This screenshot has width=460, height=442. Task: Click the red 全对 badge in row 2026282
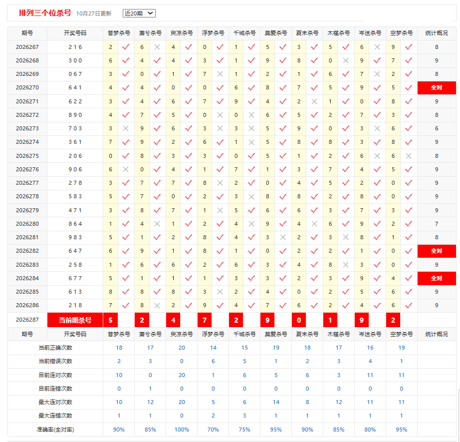coord(437,251)
